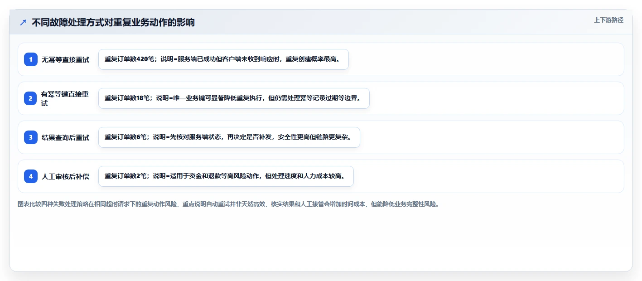The image size is (642, 281).
Task: Open the box stating '重复订单数2笔'
Action: (x=226, y=176)
